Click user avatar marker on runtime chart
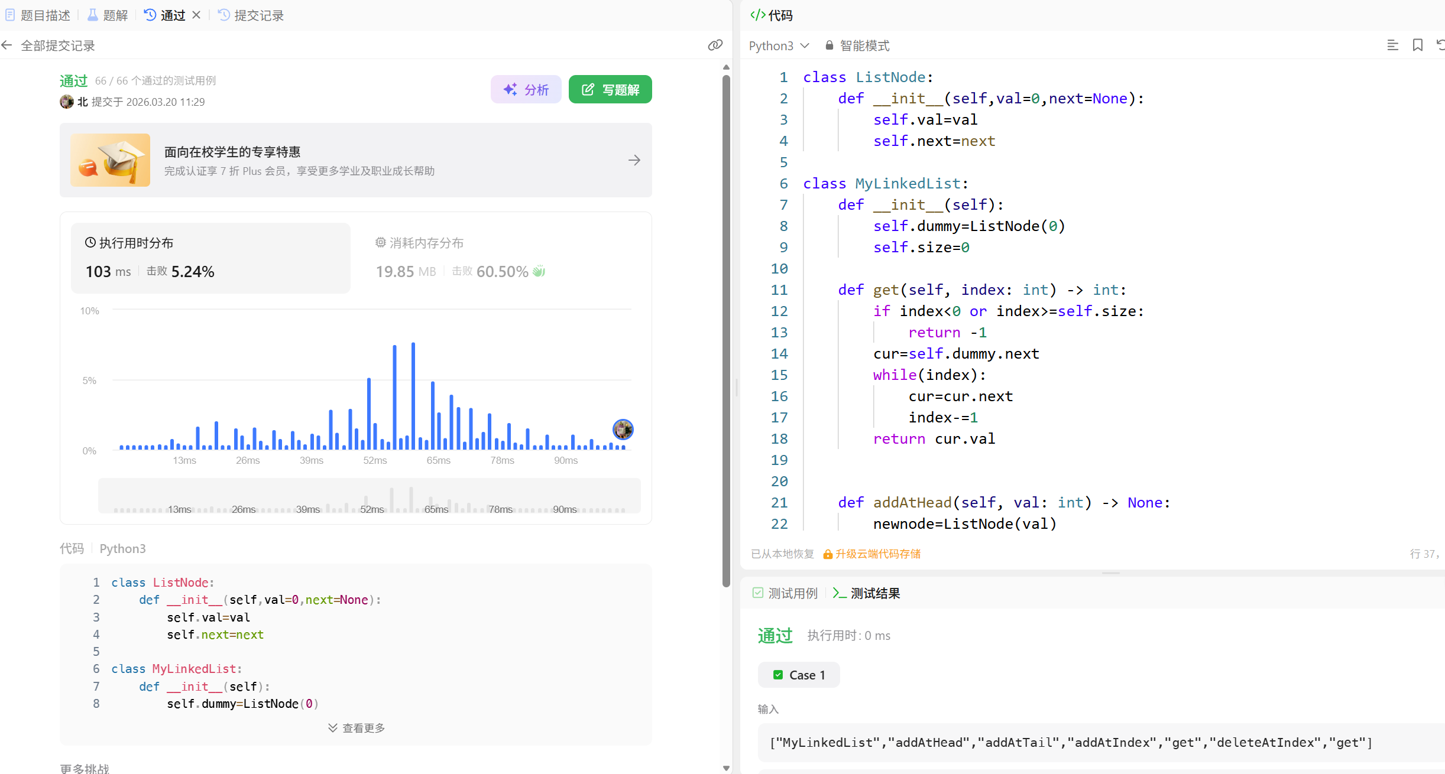Image resolution: width=1445 pixels, height=774 pixels. [623, 430]
